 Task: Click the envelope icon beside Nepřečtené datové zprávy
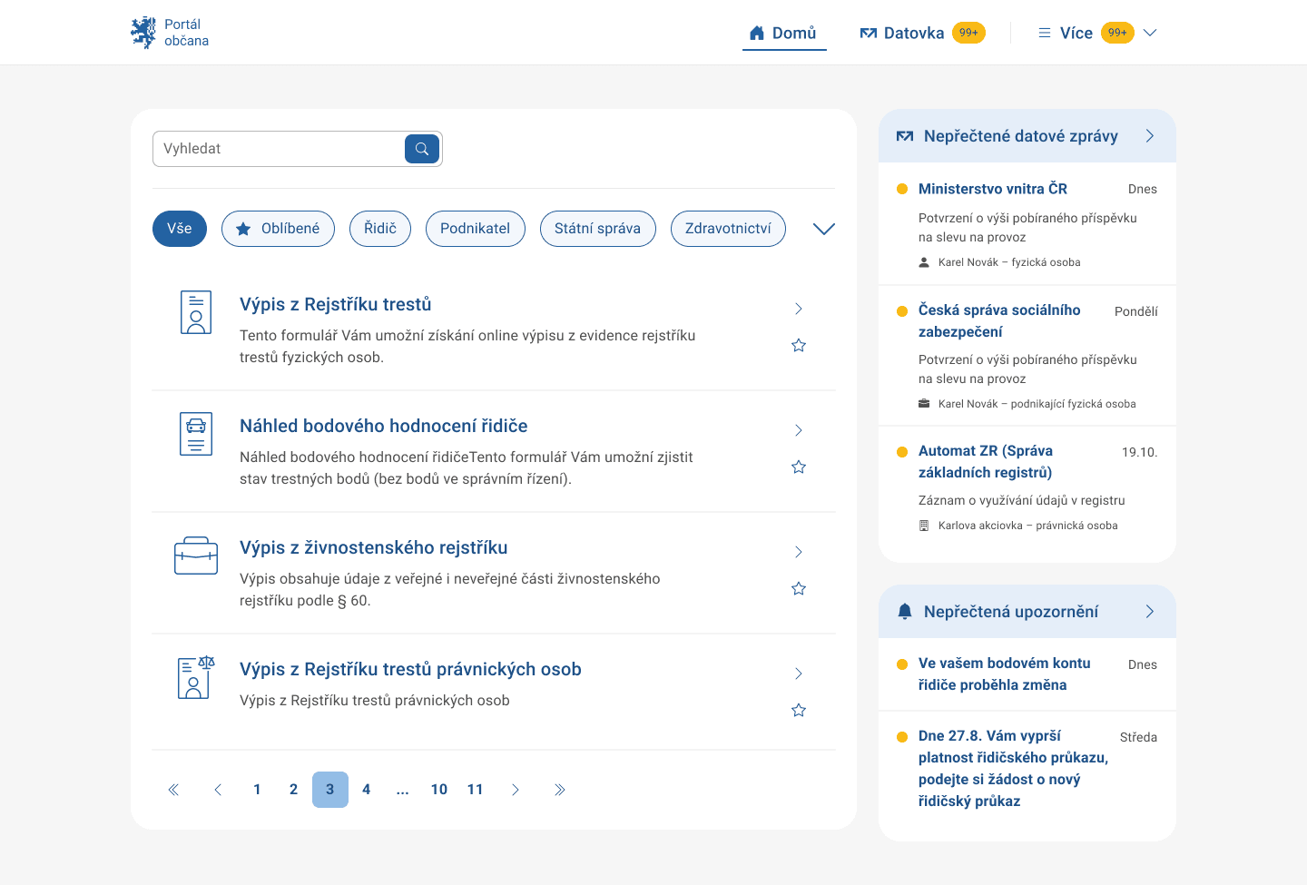[x=904, y=134]
